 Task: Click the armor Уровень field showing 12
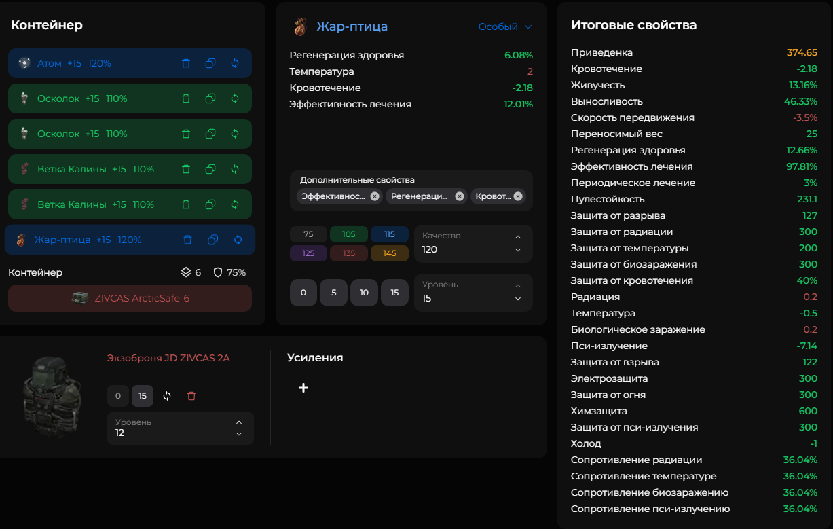click(x=181, y=428)
